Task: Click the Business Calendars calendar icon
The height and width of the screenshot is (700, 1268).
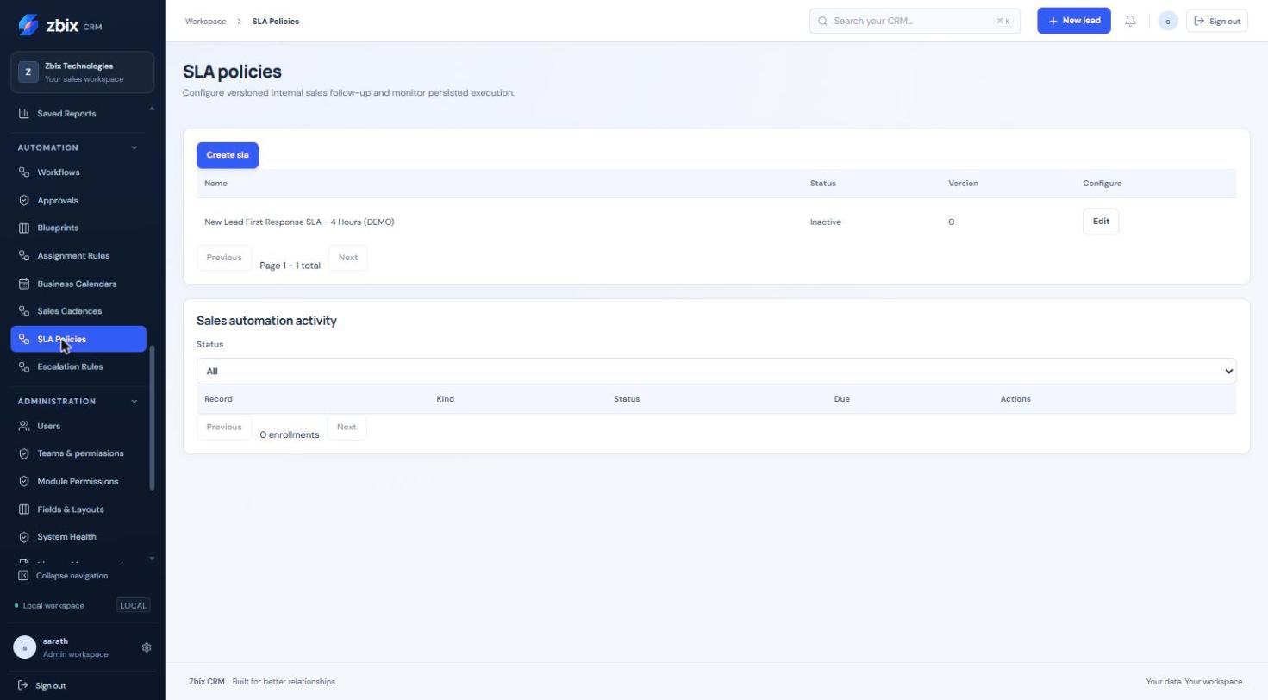Action: (24, 284)
